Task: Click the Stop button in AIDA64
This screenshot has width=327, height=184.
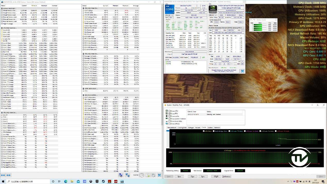Action: pos(179,177)
